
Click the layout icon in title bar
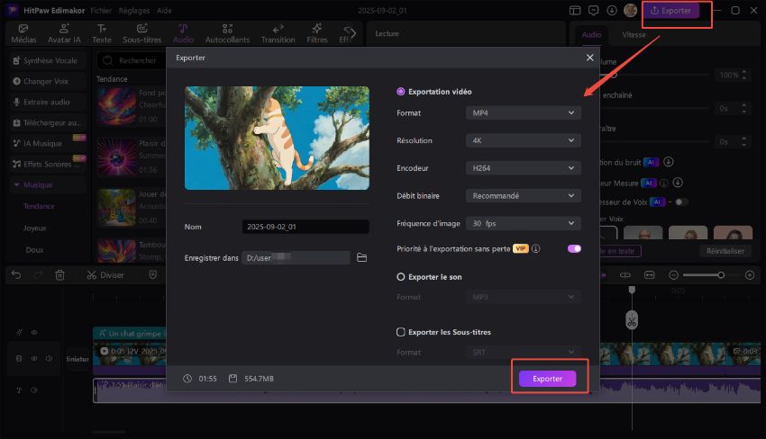575,10
